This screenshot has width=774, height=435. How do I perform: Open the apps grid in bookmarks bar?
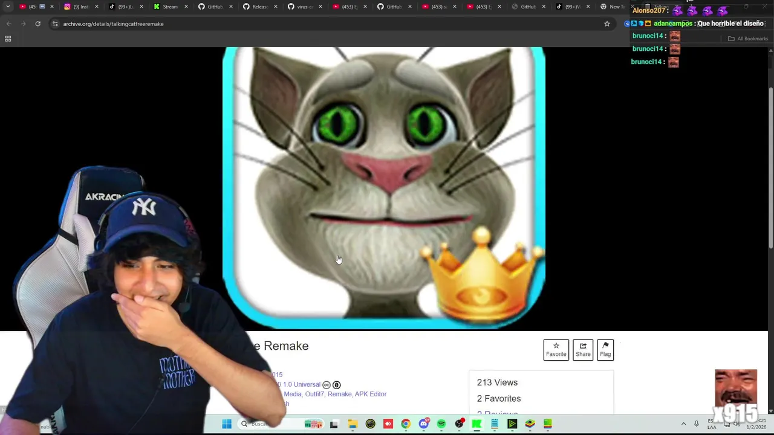coord(8,39)
